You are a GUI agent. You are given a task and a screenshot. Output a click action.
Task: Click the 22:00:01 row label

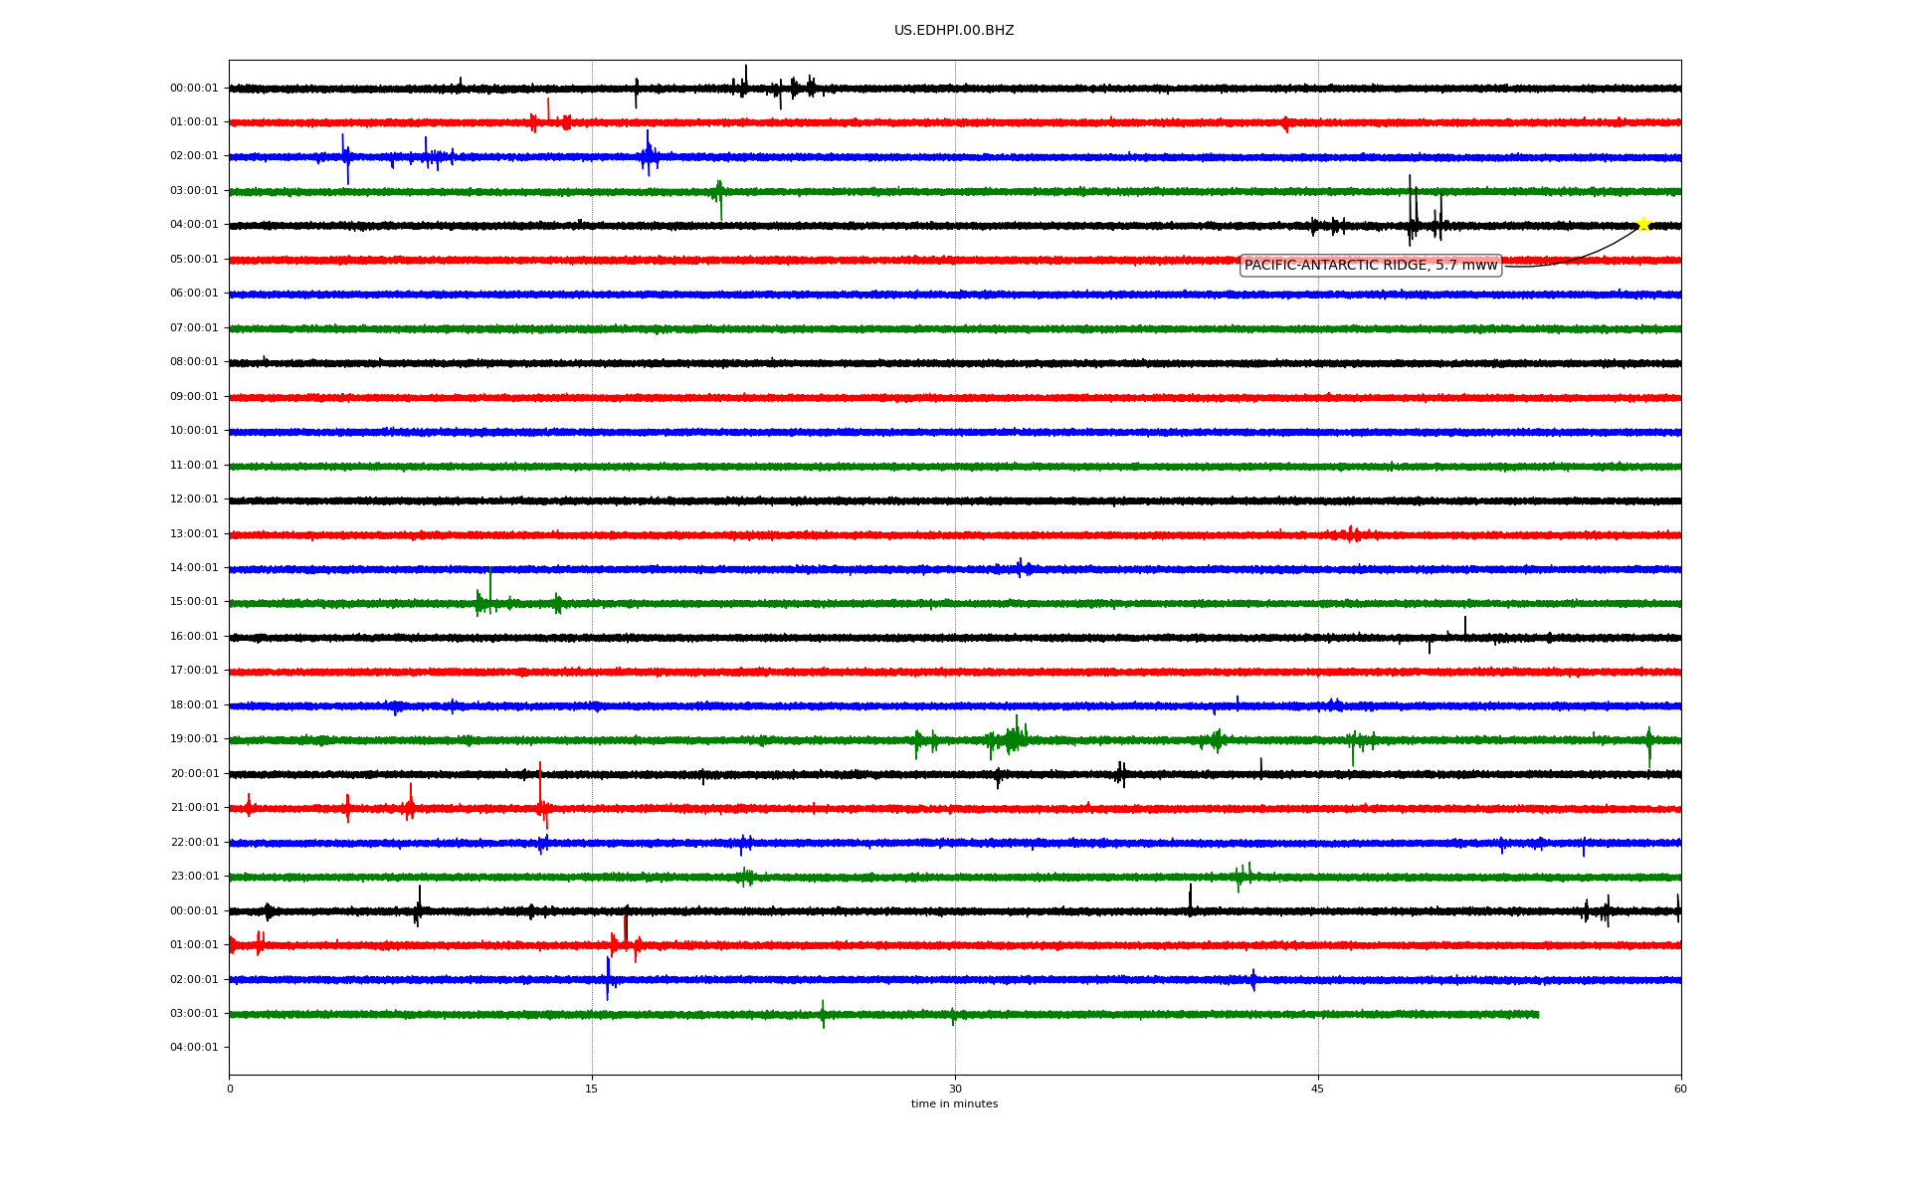click(194, 843)
